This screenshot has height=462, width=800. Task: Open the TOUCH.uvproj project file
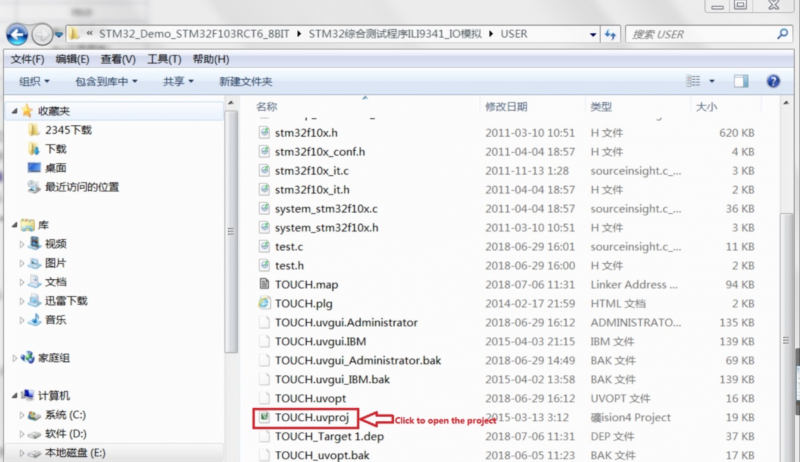pyautogui.click(x=307, y=418)
